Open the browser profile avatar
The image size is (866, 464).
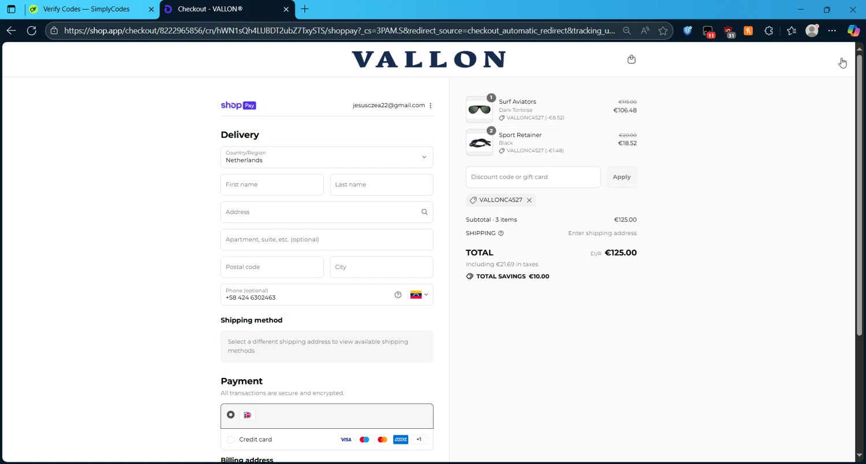pos(812,31)
